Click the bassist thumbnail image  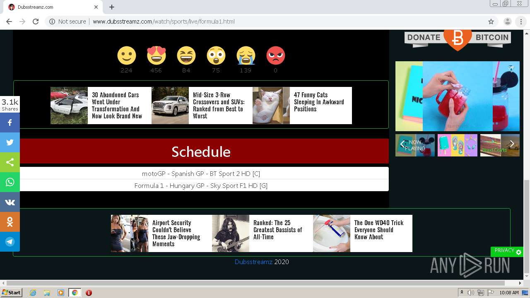(231, 233)
